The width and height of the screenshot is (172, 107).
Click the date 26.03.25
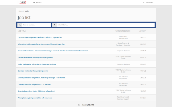click(x=143, y=78)
